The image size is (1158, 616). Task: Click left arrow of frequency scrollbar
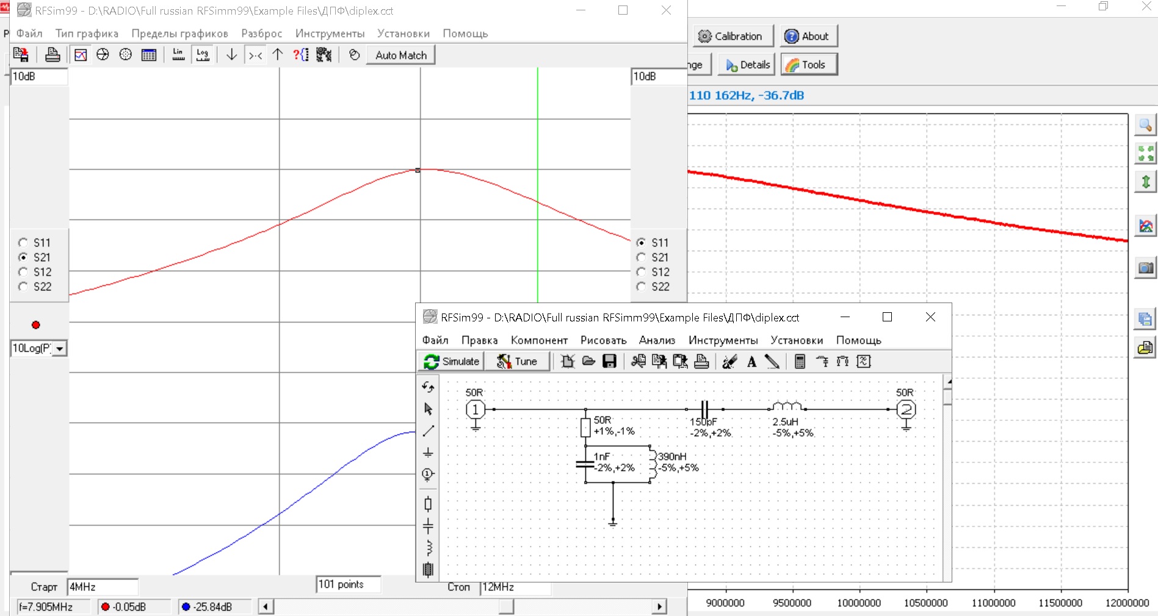tap(266, 607)
